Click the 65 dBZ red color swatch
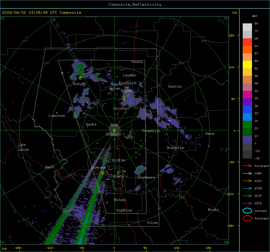This screenshot has height=252, width=270. pos(247,42)
